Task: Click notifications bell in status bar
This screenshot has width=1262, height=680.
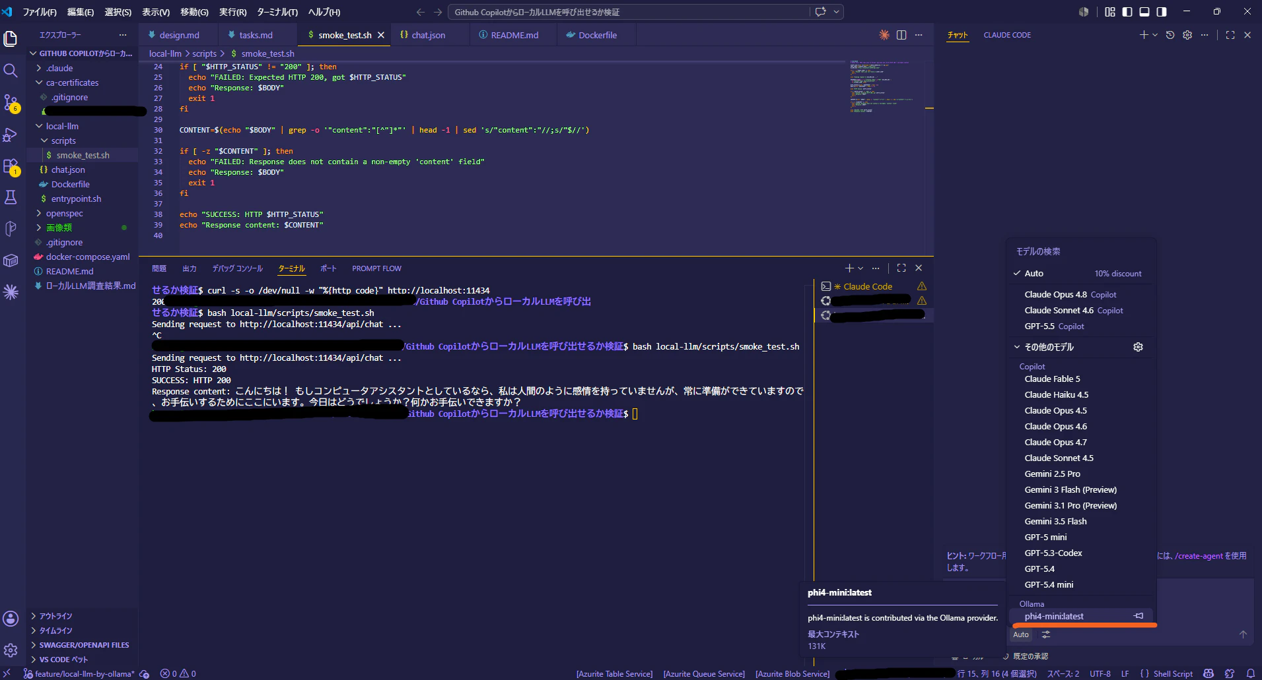Action: coord(1250,673)
